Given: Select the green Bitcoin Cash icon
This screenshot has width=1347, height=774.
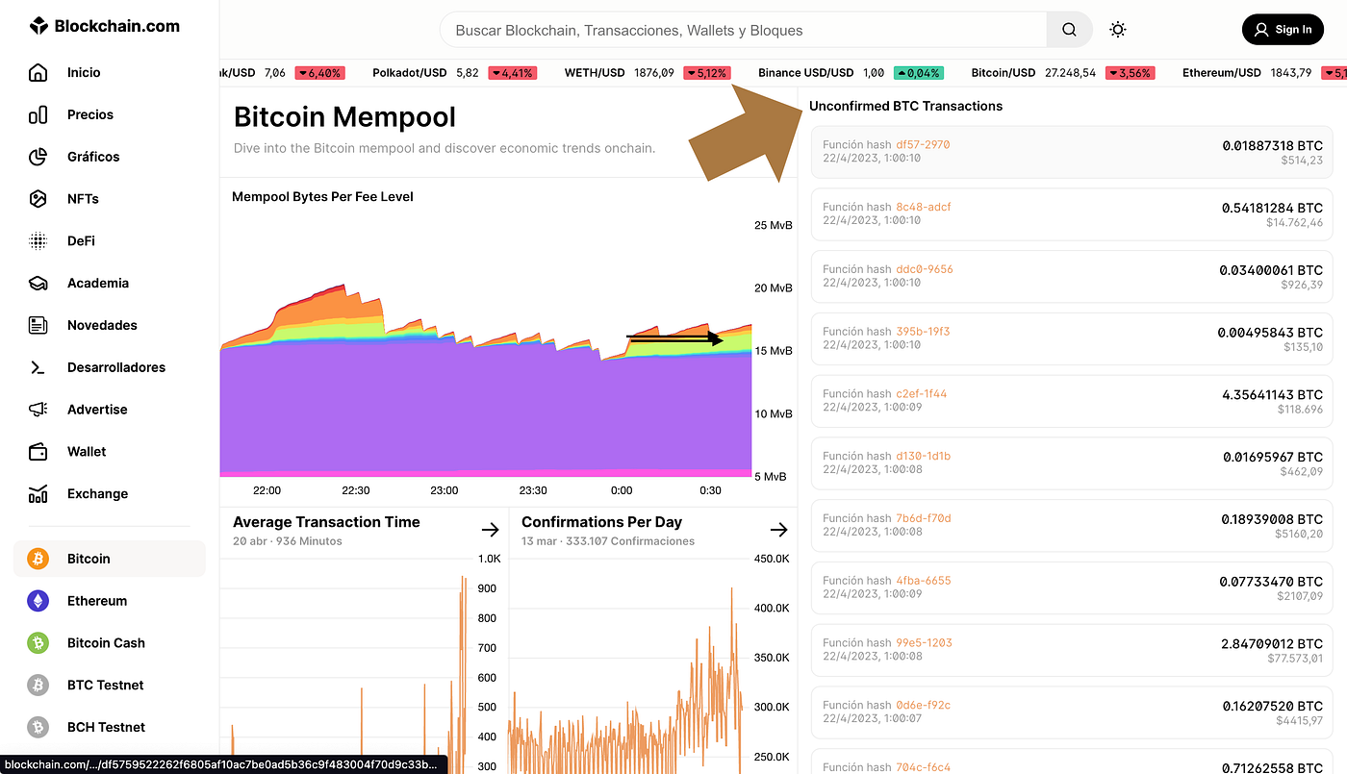Looking at the screenshot, I should tap(38, 643).
